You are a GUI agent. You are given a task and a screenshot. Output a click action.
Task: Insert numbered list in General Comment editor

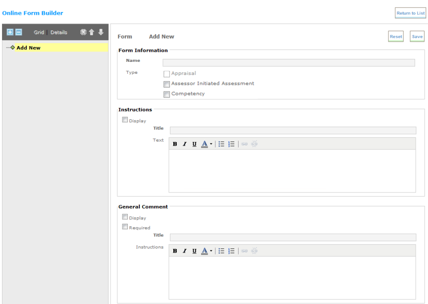tap(231, 251)
